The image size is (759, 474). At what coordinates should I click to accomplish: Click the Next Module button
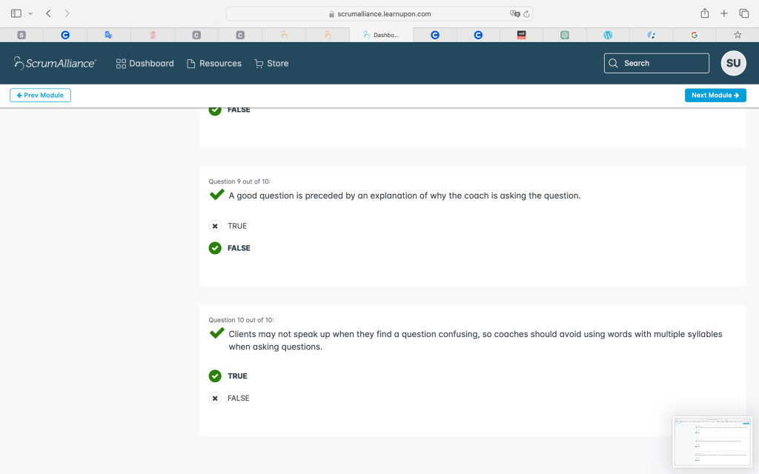coord(715,96)
